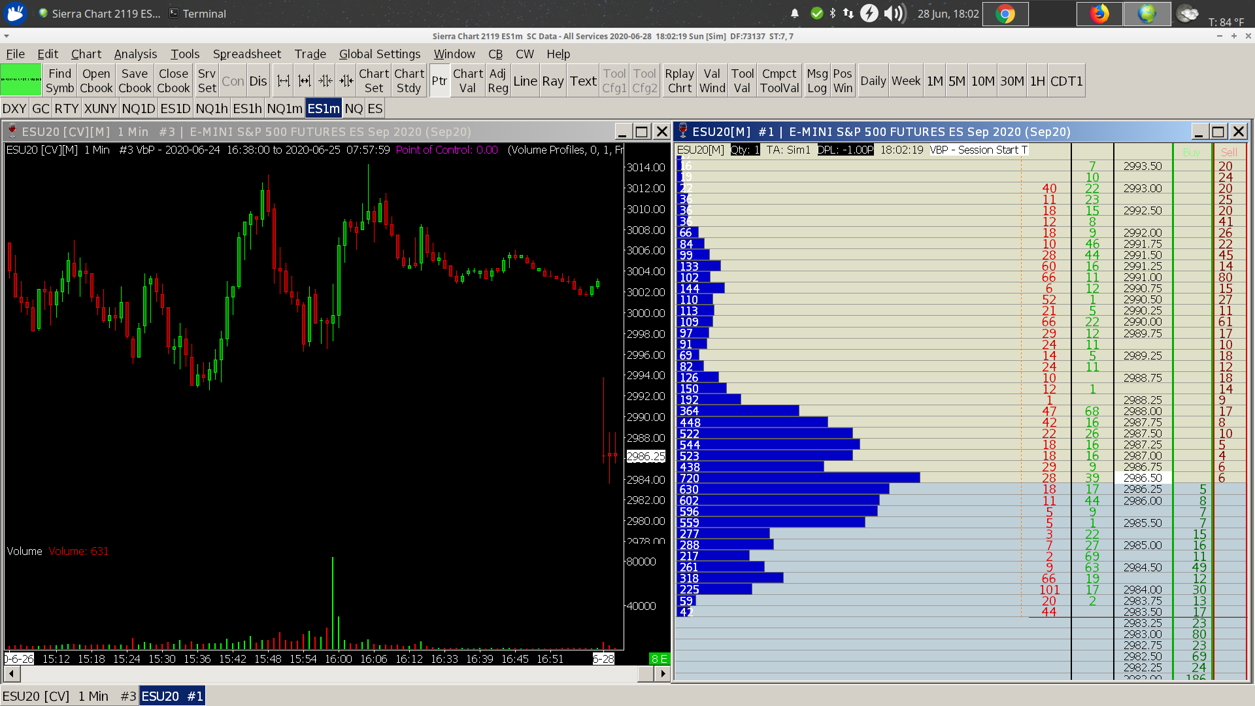The image size is (1255, 706).
Task: Click the Firefox icon in top panel
Action: point(1099,14)
